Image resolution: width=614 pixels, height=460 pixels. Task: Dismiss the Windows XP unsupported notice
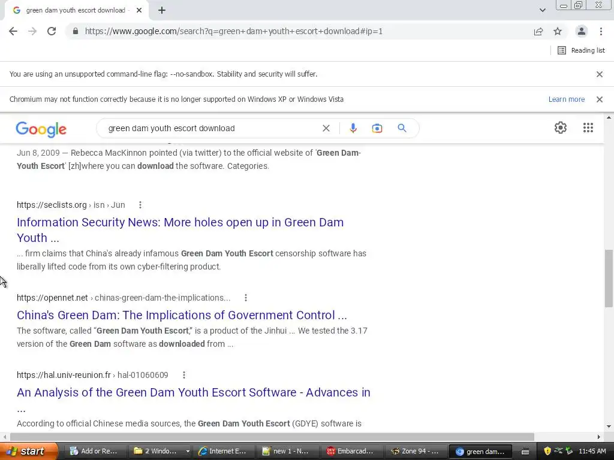pyautogui.click(x=599, y=99)
